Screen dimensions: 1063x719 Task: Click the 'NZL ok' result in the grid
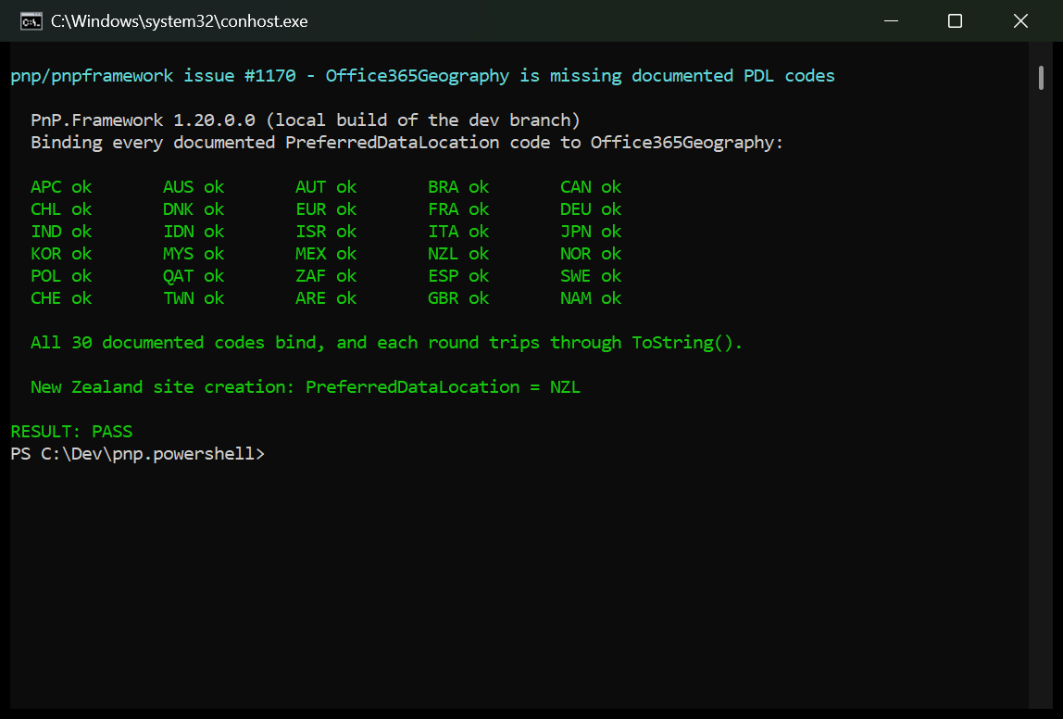click(458, 254)
